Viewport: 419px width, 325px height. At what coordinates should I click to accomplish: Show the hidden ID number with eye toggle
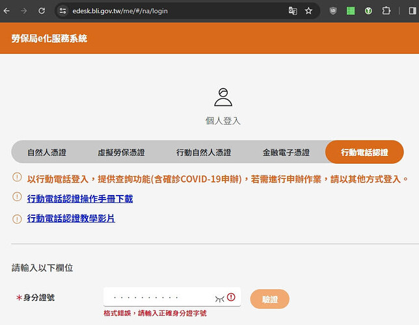[220, 298]
